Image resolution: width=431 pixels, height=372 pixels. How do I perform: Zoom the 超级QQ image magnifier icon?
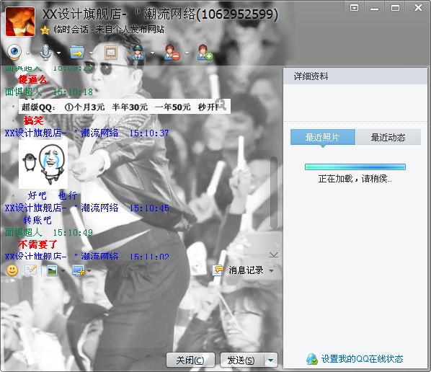click(221, 105)
